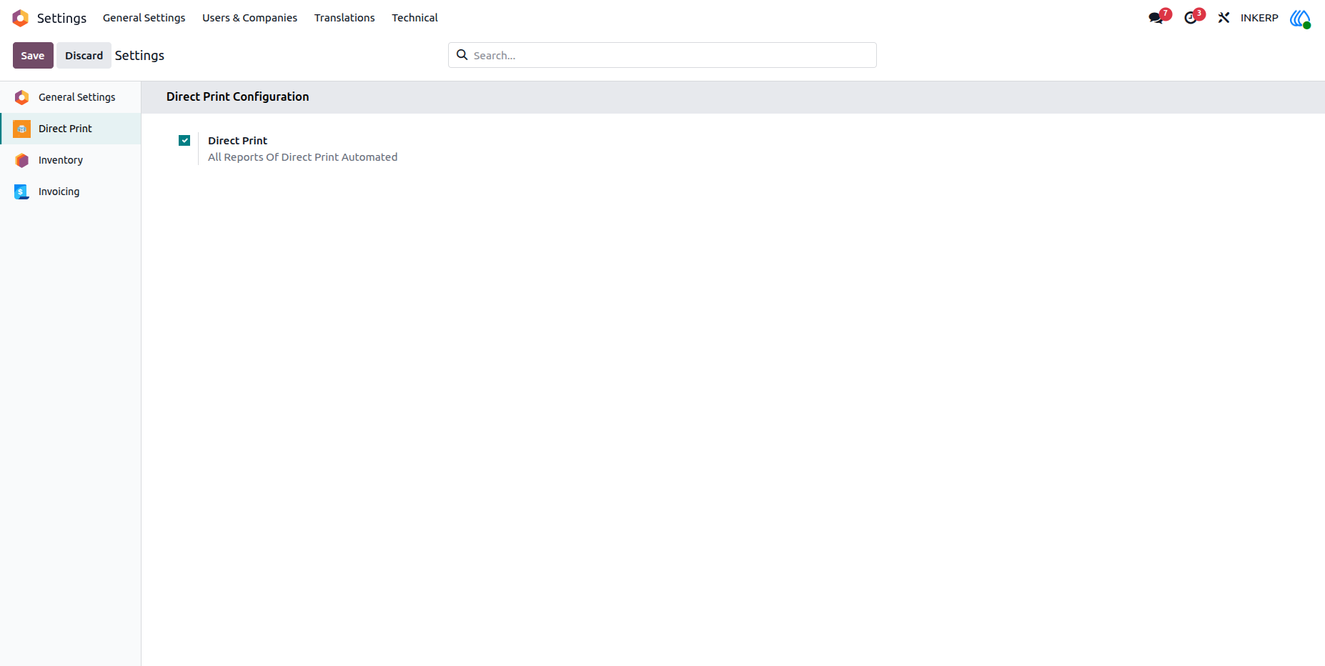The image size is (1325, 666).
Task: Discard the settings changes
Action: pyautogui.click(x=84, y=56)
